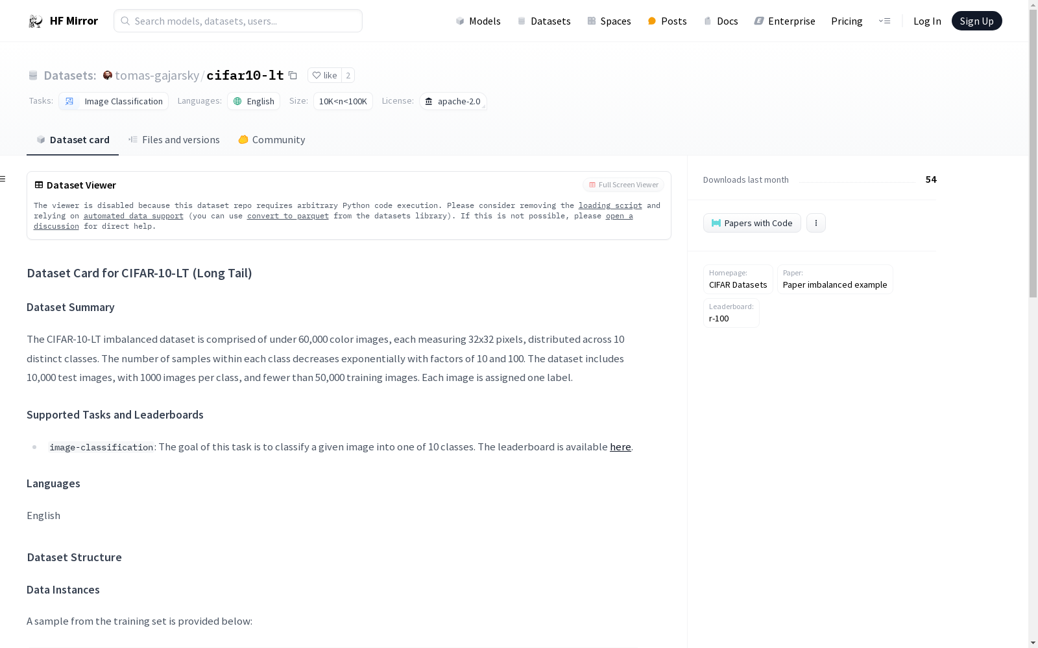Select the English language tag

pos(254,101)
